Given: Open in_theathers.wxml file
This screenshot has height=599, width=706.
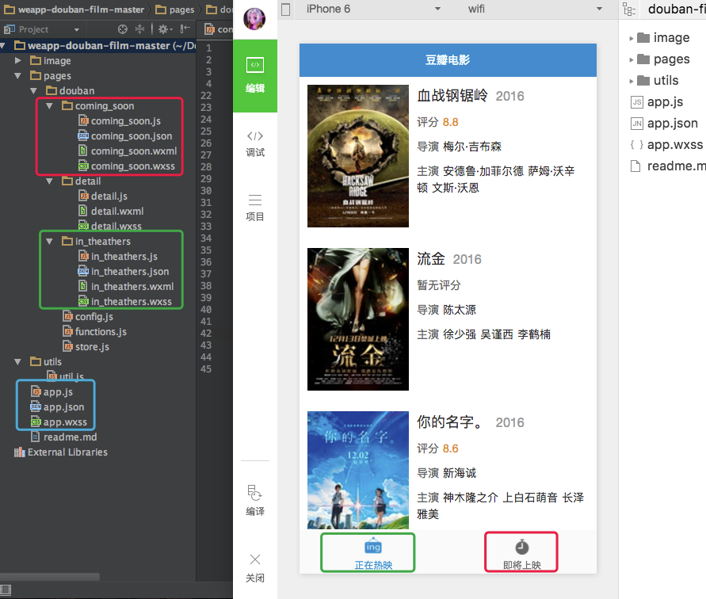Looking at the screenshot, I should coord(126,287).
